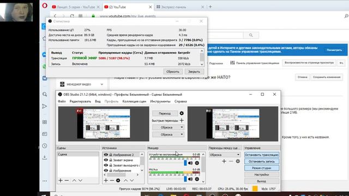Click Закрыть in statistics window
The height and width of the screenshot is (196, 349).
194,71
